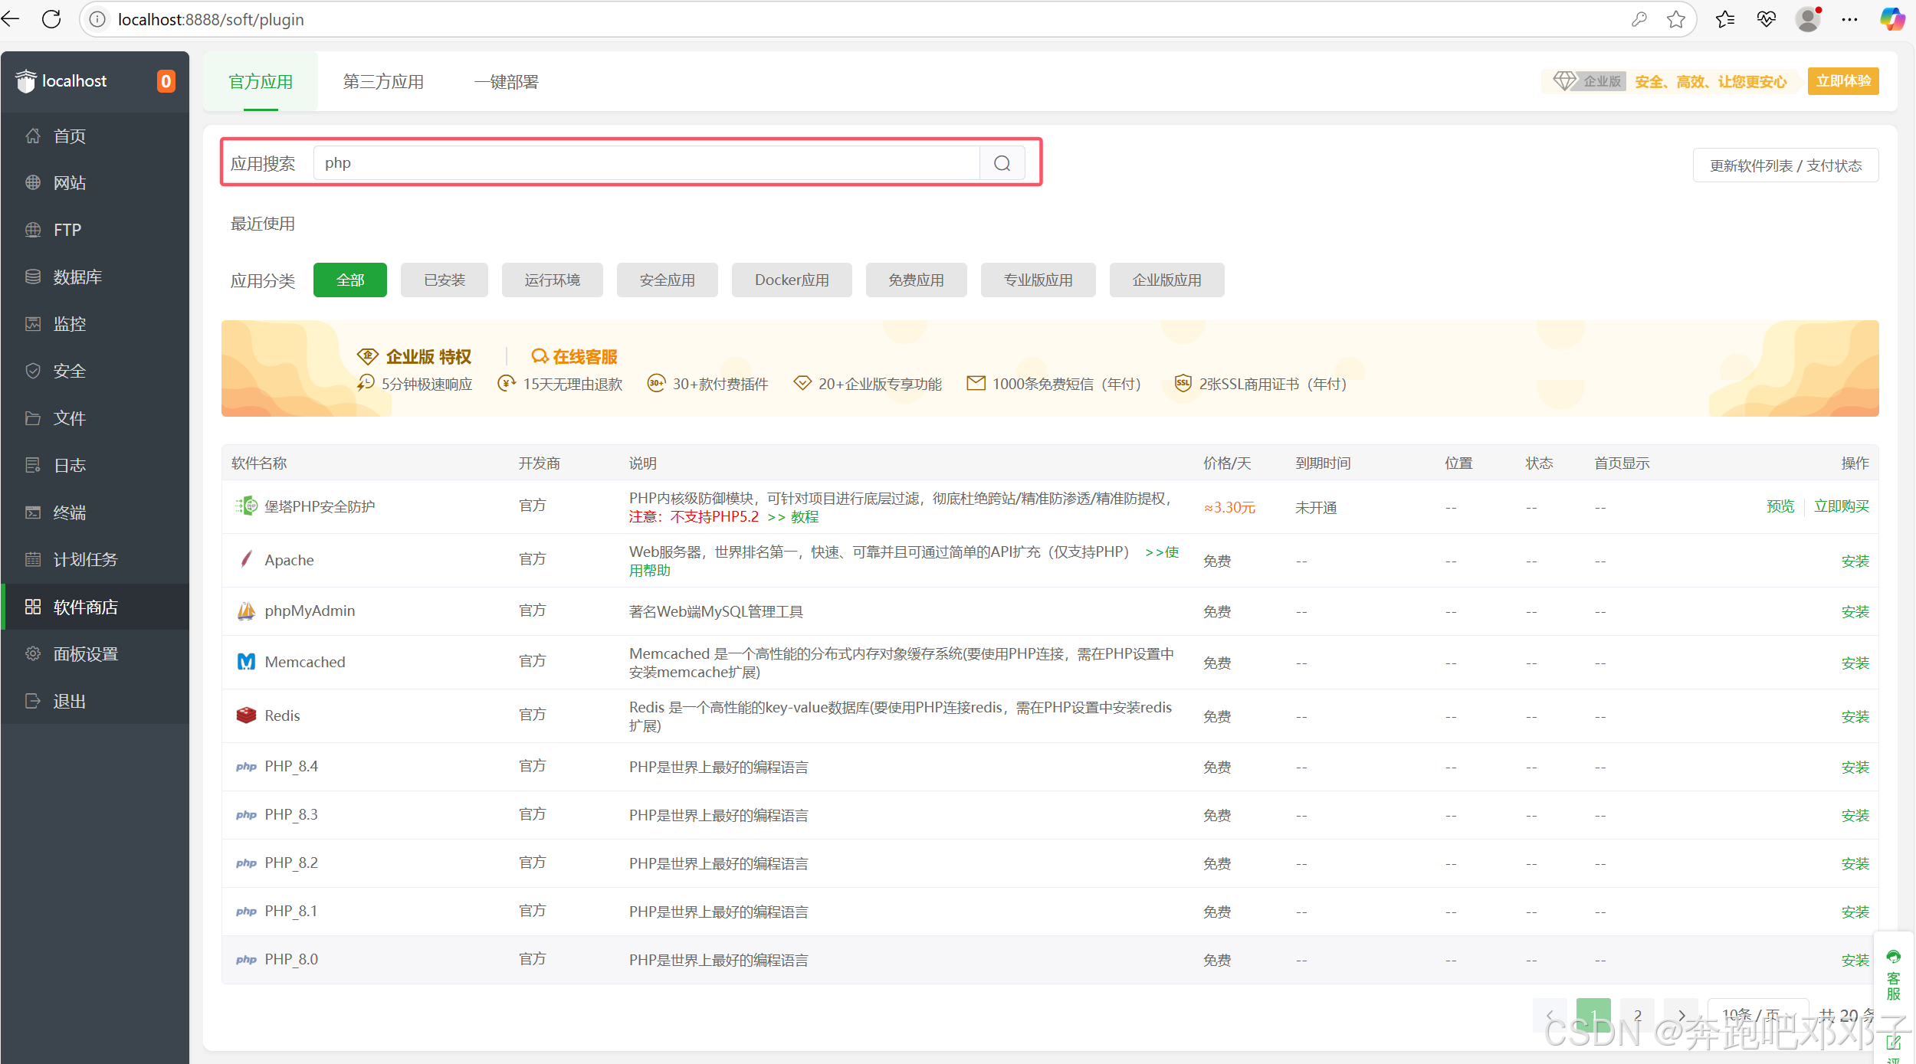The image size is (1916, 1064).
Task: Go to page 2 in pagination
Action: click(x=1638, y=1015)
